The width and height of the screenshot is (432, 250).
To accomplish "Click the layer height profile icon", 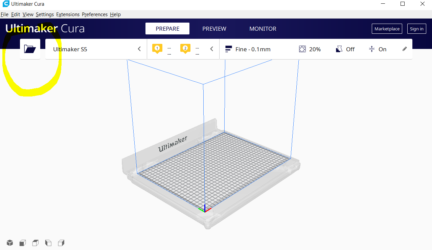I will tap(229, 49).
